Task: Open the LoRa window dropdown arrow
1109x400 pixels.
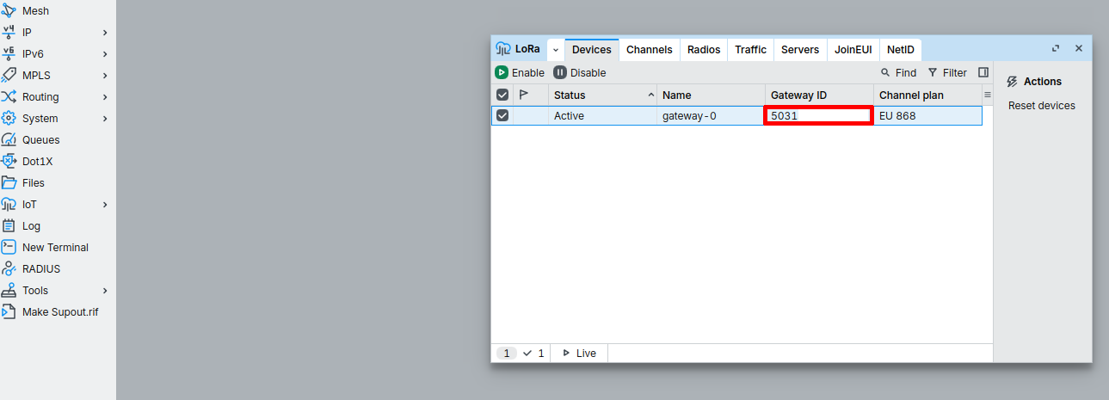Action: pyautogui.click(x=556, y=50)
